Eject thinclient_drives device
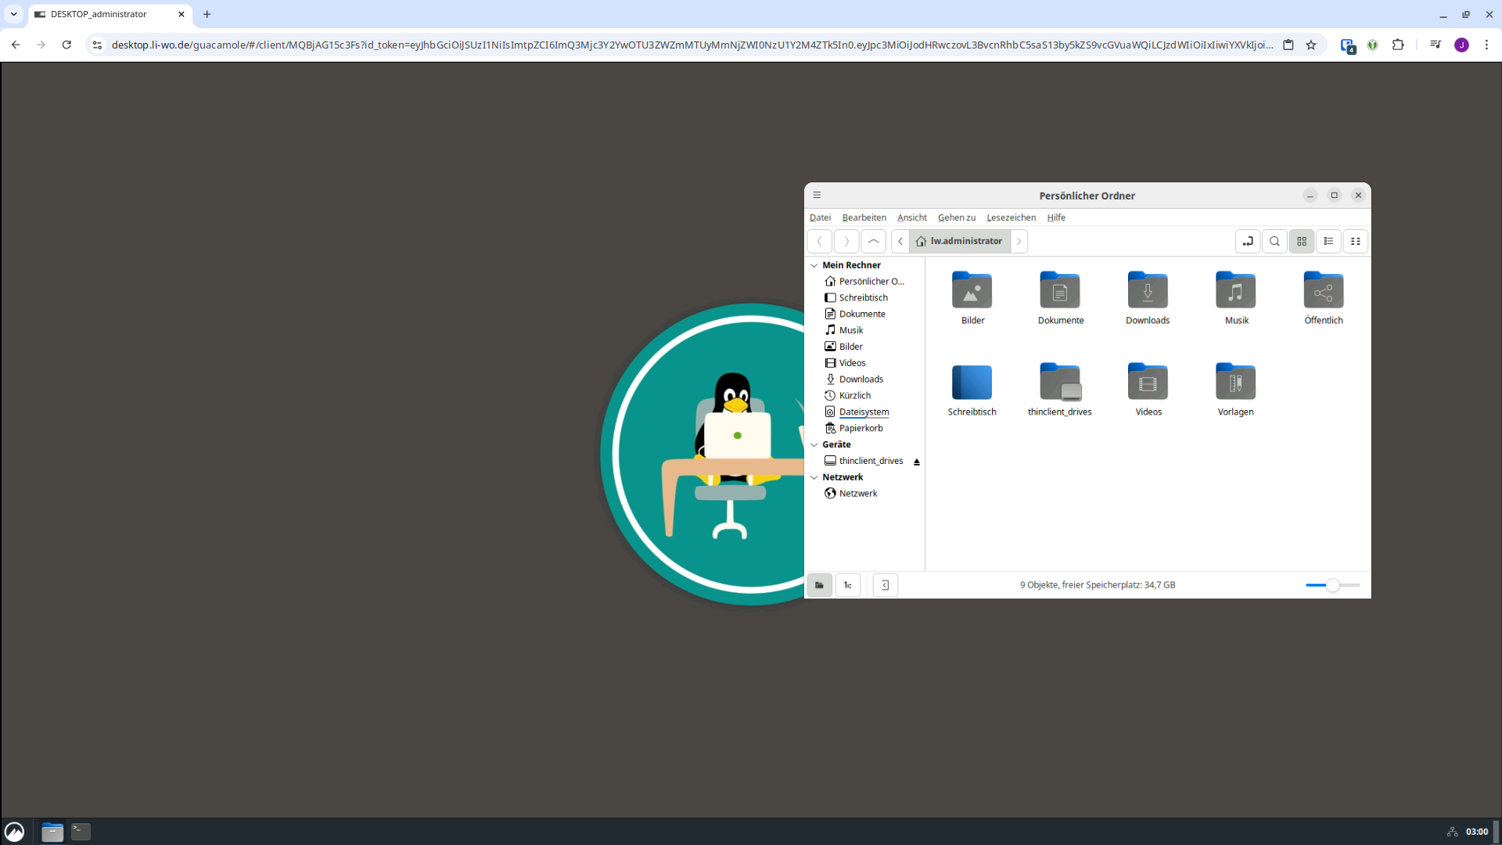 click(x=917, y=462)
